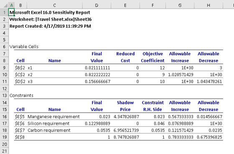Select column A header
This screenshot has height=154, width=234.
12,5
